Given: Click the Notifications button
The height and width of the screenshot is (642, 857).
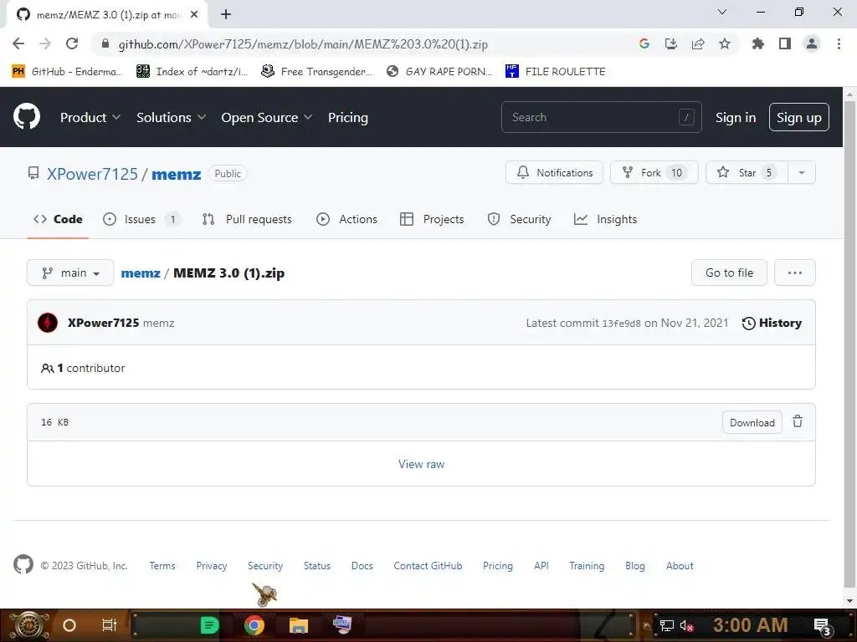Looking at the screenshot, I should 554,172.
